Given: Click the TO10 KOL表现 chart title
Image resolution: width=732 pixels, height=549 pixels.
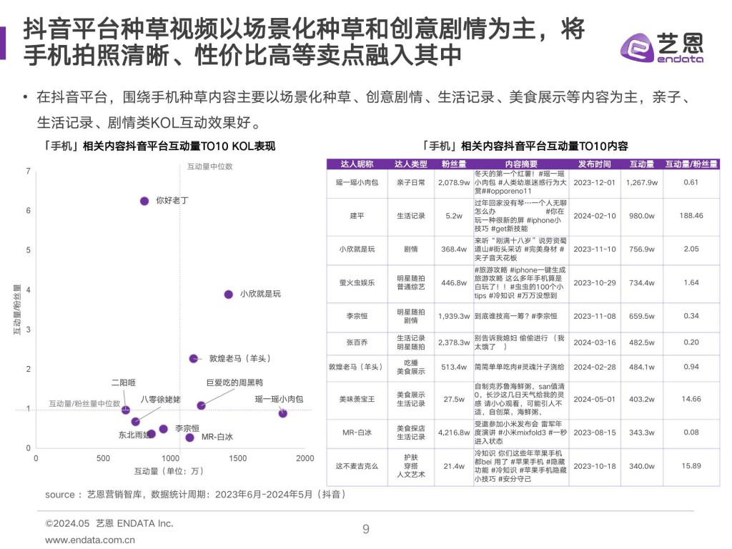Looking at the screenshot, I should (x=158, y=146).
